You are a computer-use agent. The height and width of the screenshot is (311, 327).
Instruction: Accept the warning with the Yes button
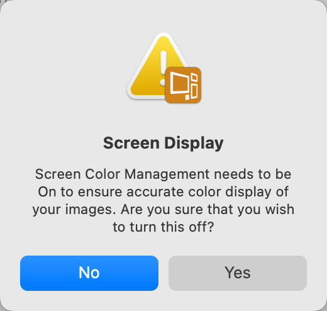tap(238, 273)
